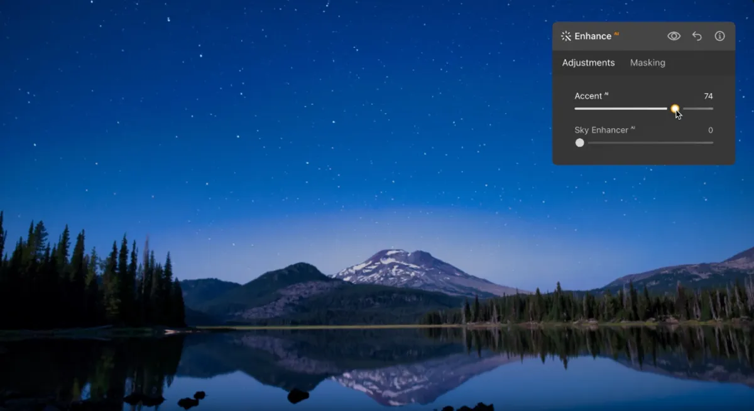Click the Accent value showing 74

coord(708,96)
